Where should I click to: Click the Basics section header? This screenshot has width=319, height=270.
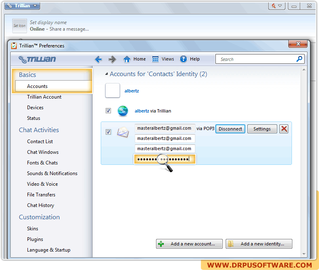tap(27, 75)
